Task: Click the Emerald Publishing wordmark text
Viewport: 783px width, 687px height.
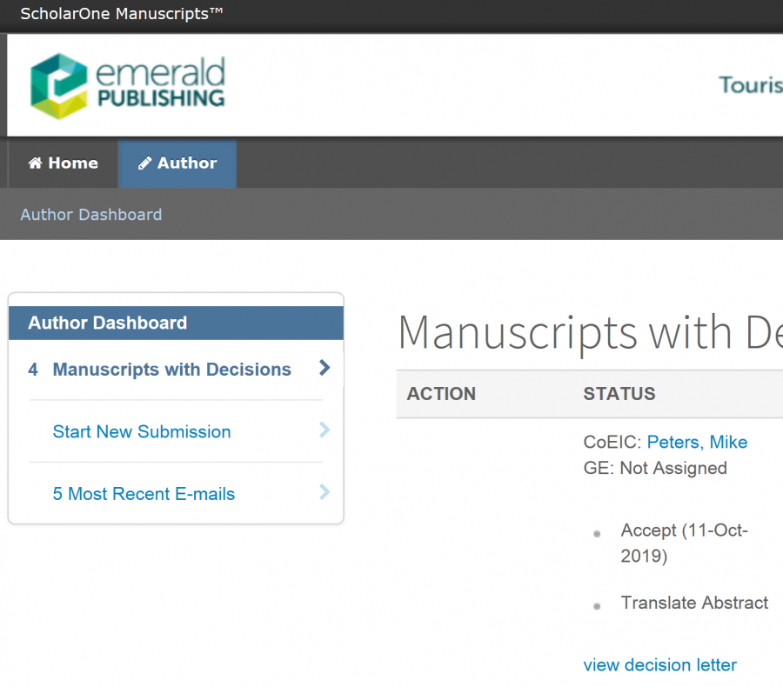Action: [160, 84]
